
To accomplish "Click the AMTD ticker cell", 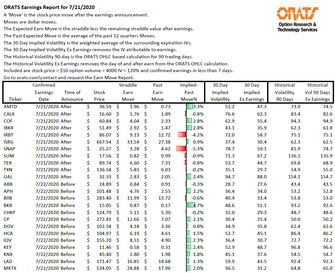I will coord(10,107).
